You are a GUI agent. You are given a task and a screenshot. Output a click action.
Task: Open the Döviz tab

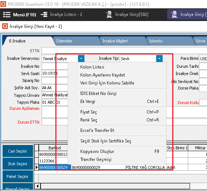(x=200, y=41)
